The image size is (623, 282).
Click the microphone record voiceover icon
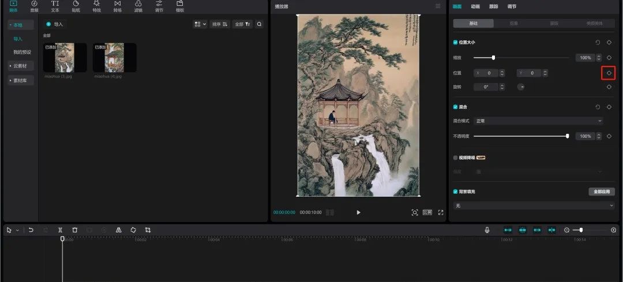[x=487, y=230]
